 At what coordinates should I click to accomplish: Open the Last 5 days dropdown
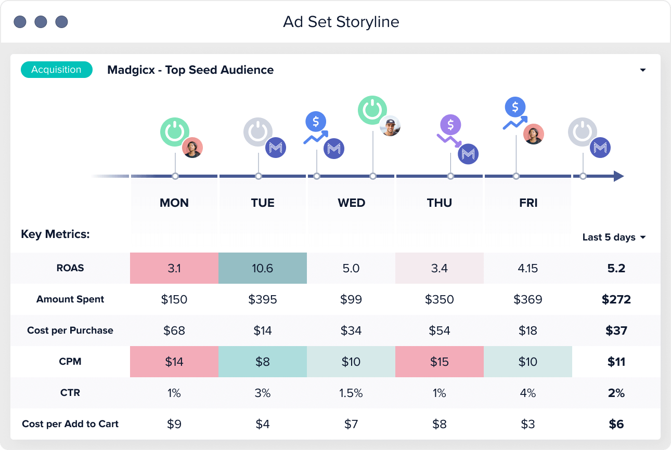click(613, 237)
